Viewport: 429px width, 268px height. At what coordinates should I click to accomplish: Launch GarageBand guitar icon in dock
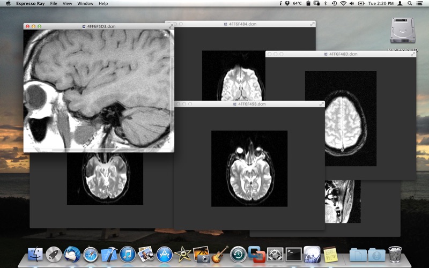click(220, 254)
